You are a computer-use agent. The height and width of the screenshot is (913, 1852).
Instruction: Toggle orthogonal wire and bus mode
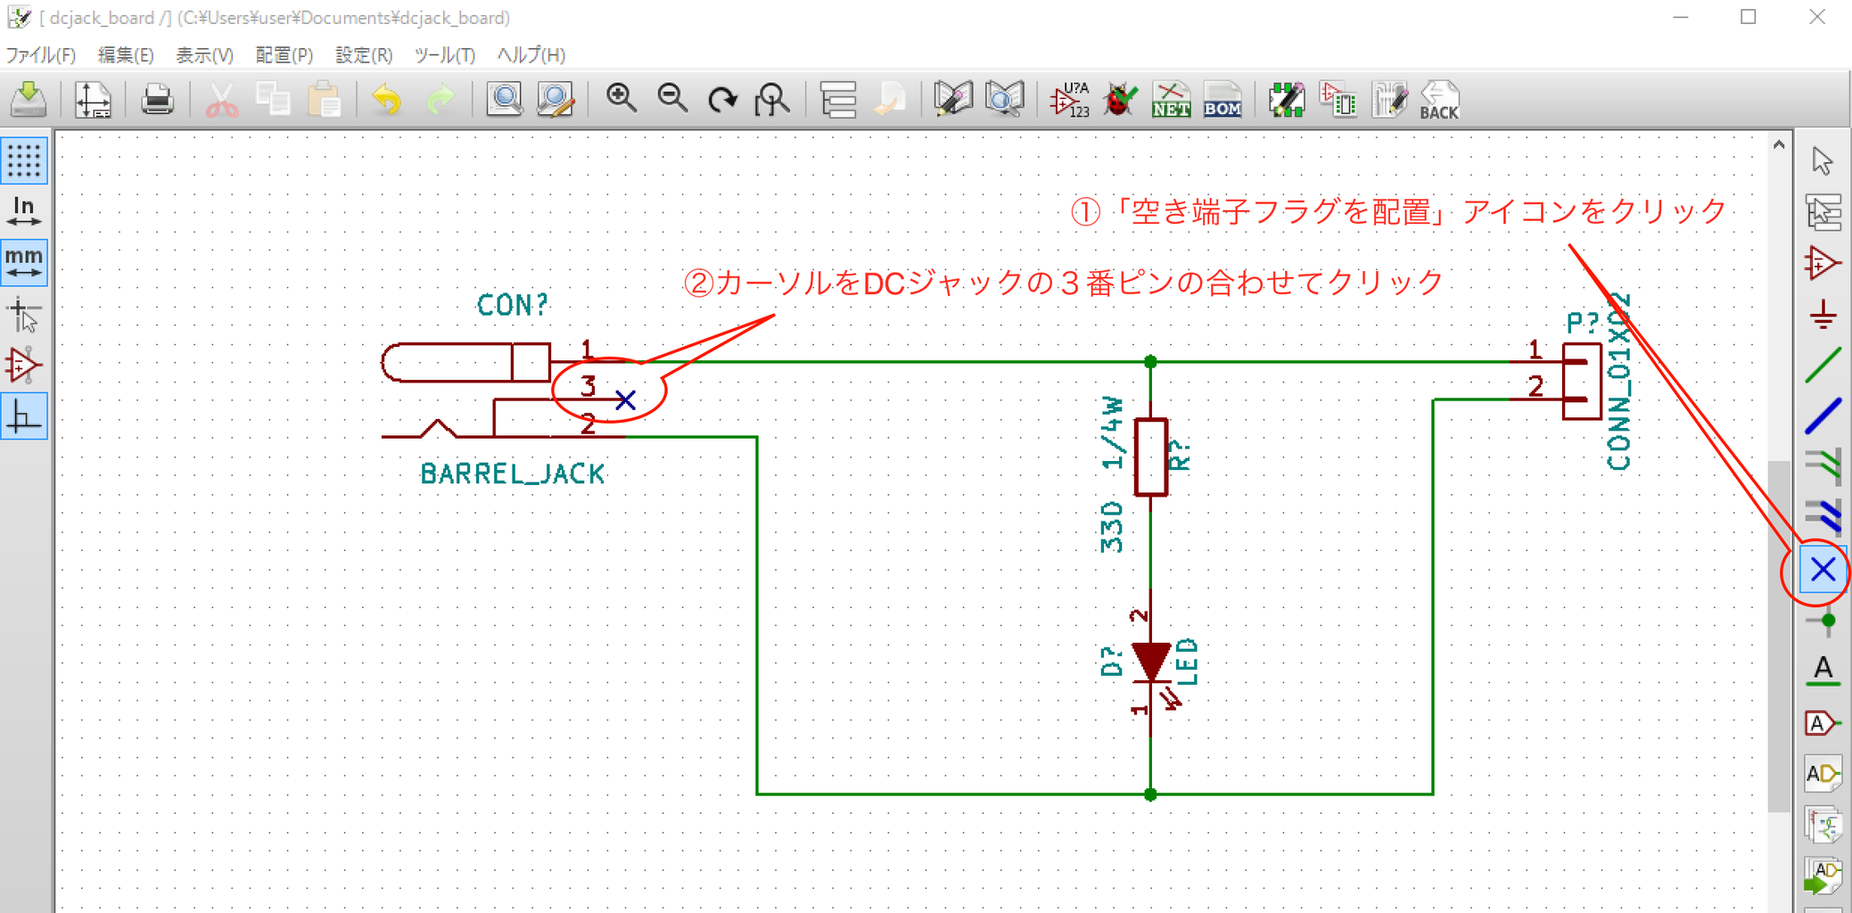click(x=24, y=416)
